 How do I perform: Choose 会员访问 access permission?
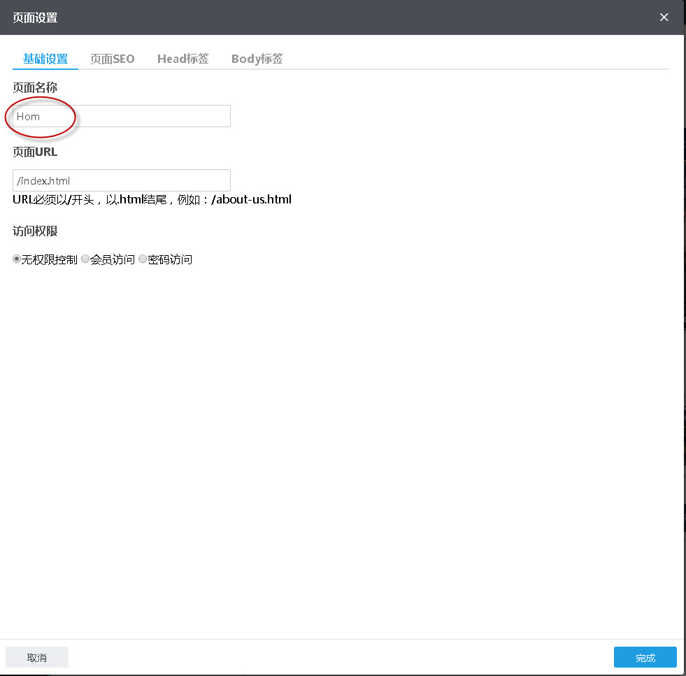coord(85,259)
